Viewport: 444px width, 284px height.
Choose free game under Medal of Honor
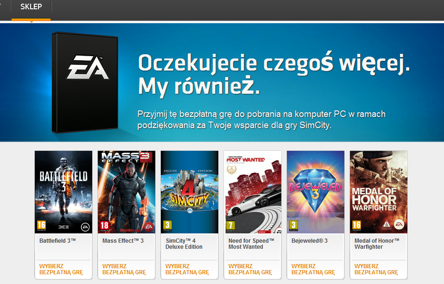pyautogui.click(x=376, y=269)
